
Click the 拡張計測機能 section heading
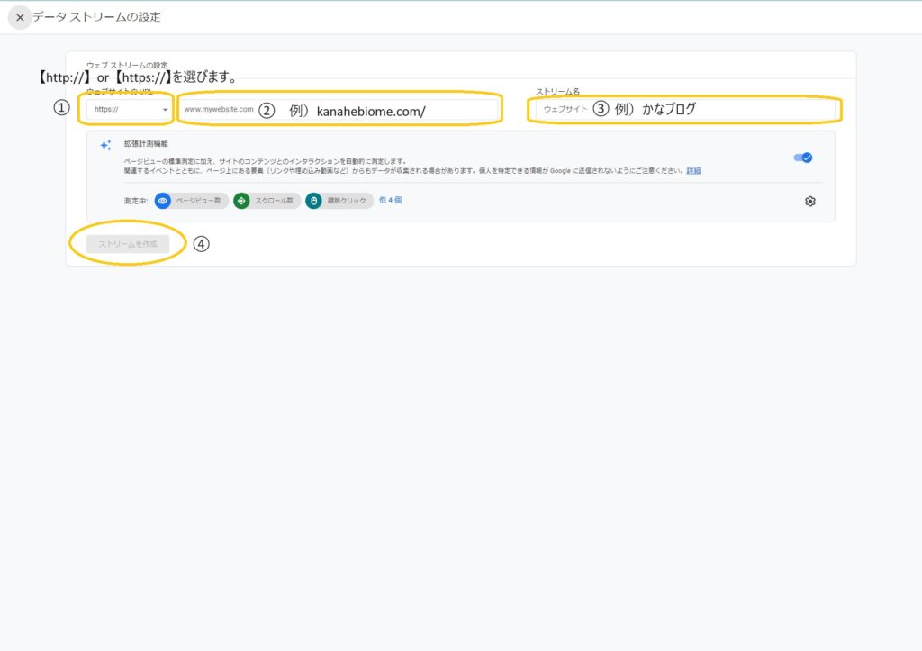146,144
